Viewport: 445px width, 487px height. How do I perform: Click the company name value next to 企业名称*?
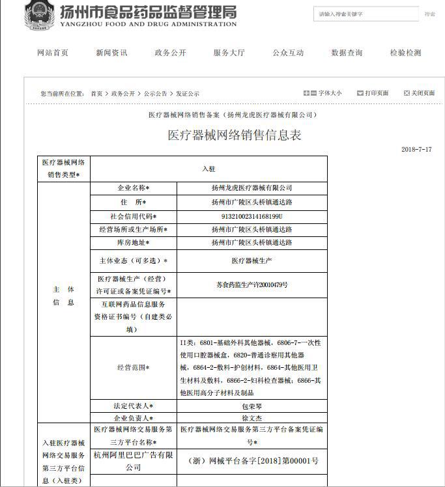click(x=251, y=188)
